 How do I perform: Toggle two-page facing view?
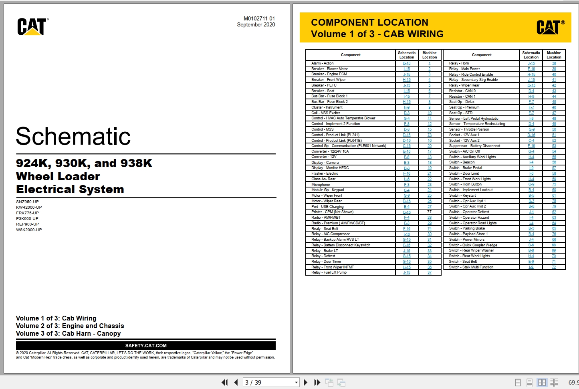click(542, 383)
